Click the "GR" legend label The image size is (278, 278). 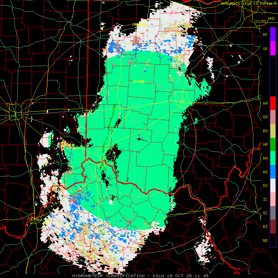click(x=265, y=117)
